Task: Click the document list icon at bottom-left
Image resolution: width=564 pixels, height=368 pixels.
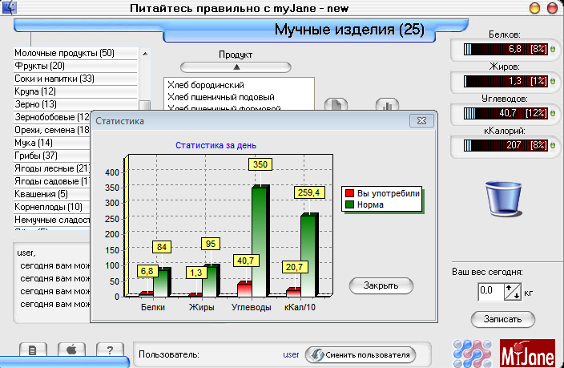Action: [32, 350]
